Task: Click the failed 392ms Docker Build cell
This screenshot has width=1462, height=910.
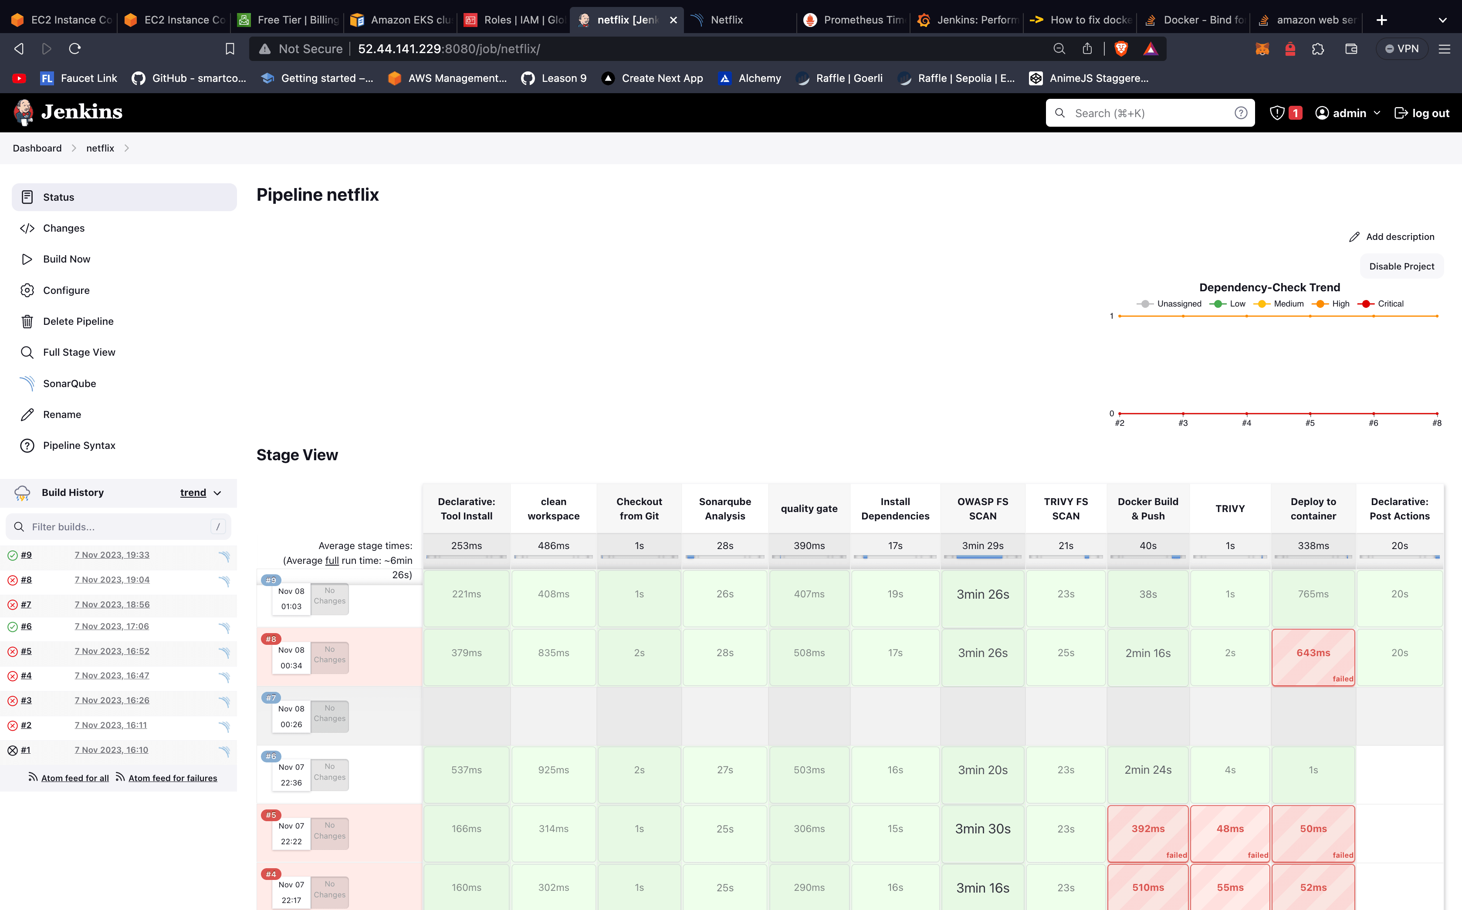Action: pos(1147,834)
